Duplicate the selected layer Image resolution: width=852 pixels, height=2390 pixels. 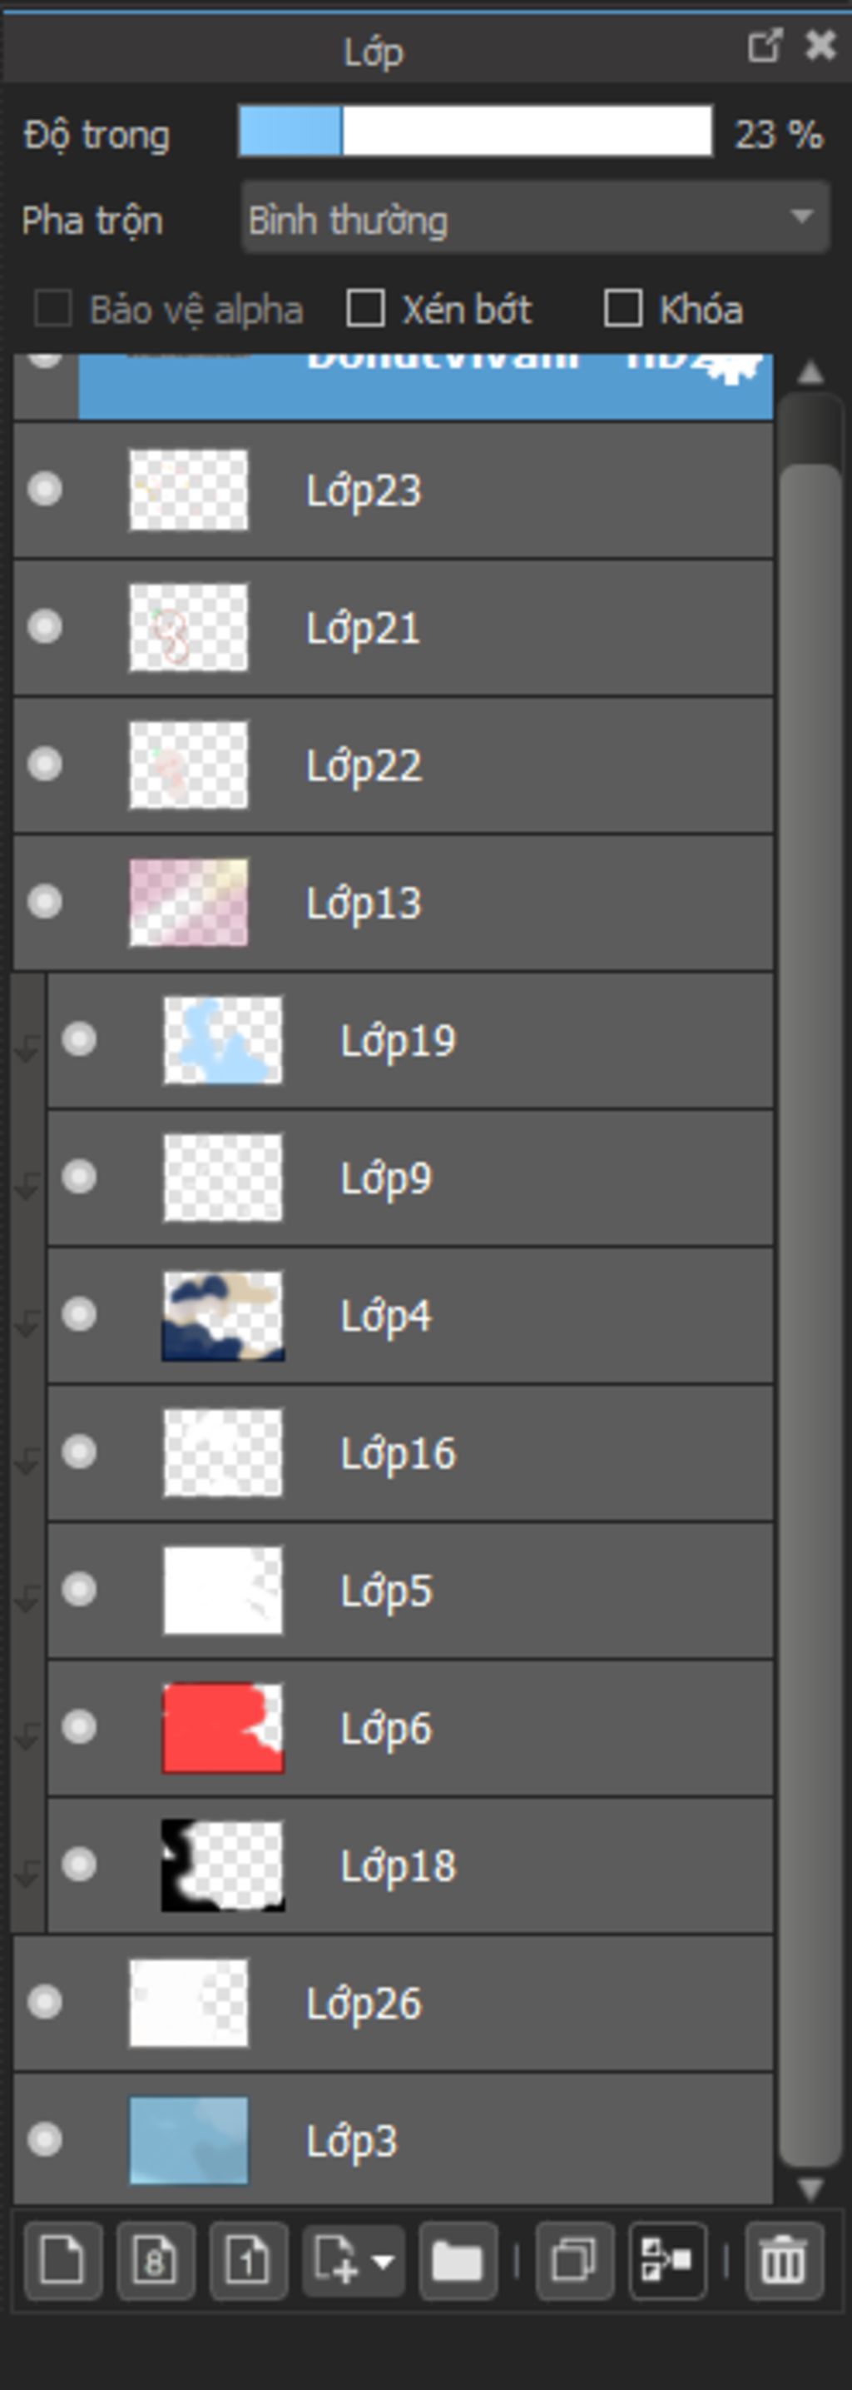point(574,2261)
